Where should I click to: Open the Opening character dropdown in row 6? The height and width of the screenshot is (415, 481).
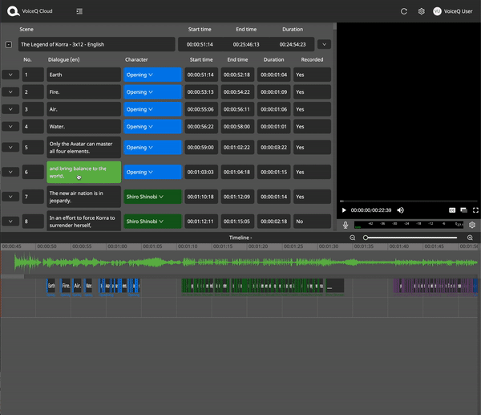(x=152, y=172)
